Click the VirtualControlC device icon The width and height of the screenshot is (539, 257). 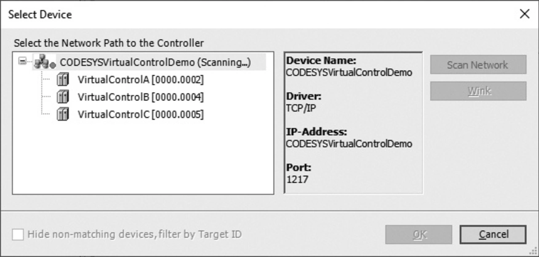tap(63, 114)
